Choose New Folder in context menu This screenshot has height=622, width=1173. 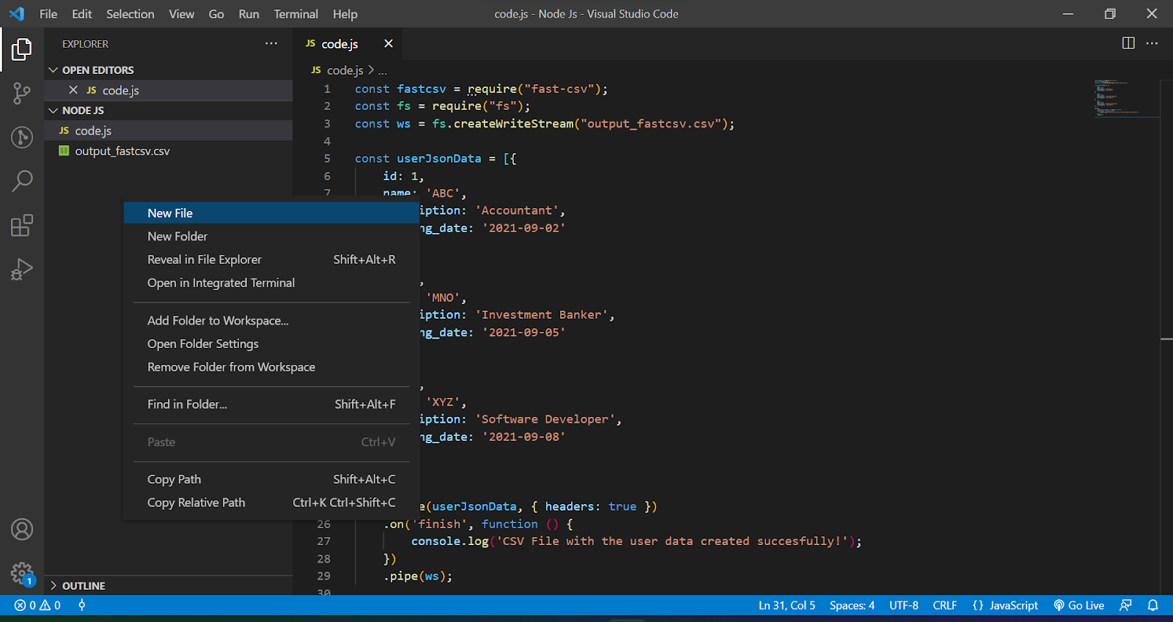[271, 236]
